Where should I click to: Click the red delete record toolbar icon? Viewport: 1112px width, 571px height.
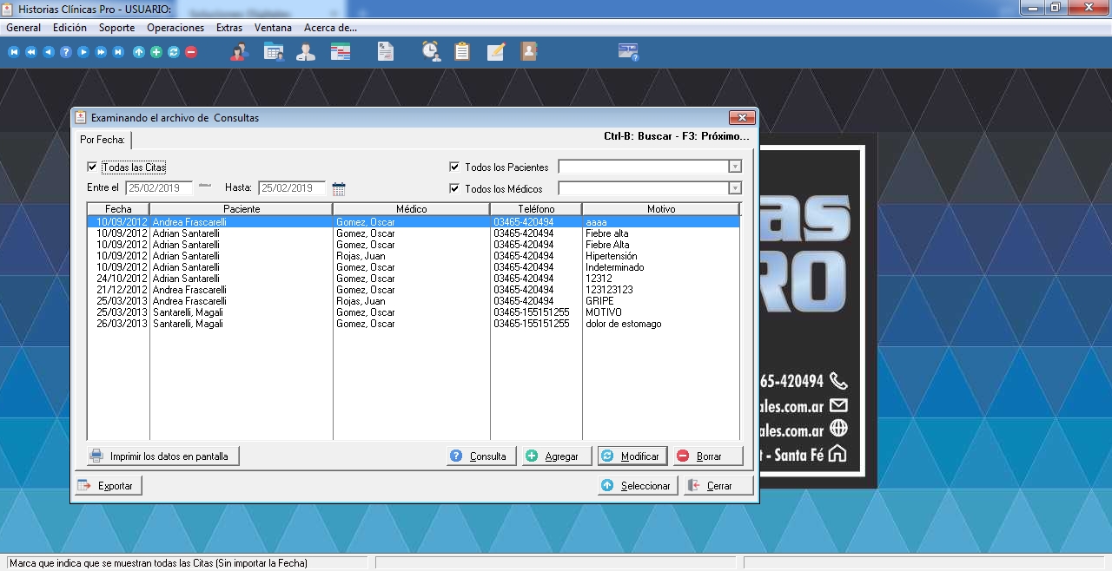191,52
